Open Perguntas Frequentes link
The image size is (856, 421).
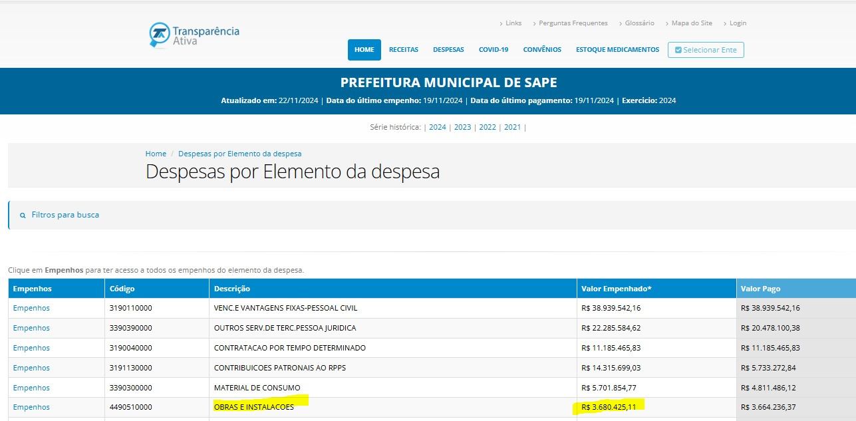click(573, 23)
